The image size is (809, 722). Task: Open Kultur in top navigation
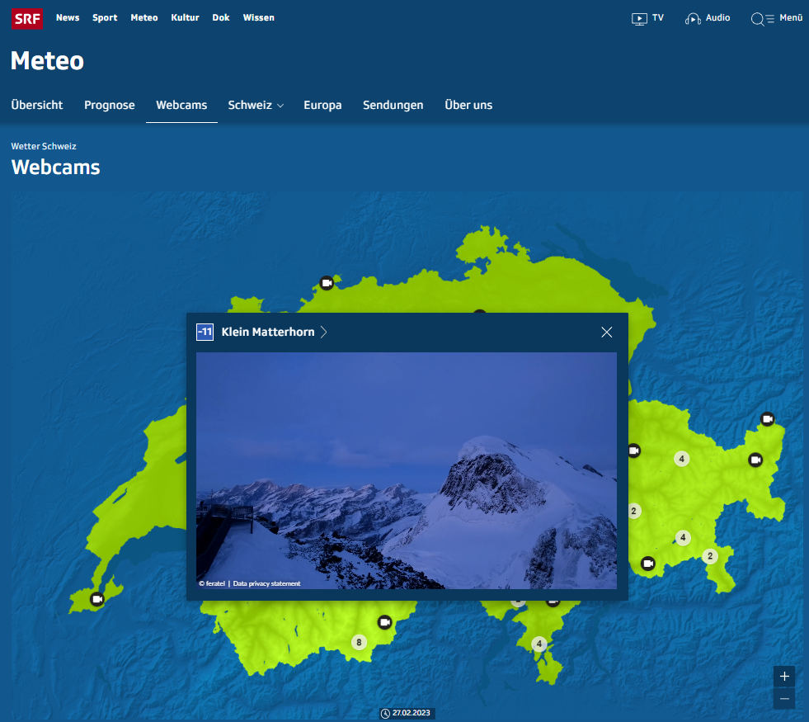[x=185, y=17]
